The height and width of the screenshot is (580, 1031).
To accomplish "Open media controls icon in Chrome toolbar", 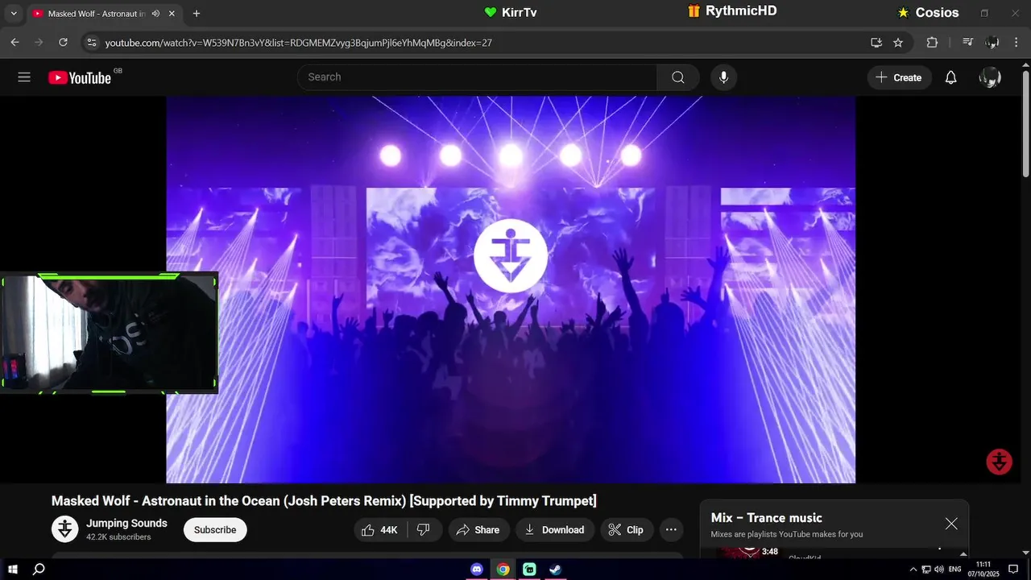I will tap(968, 43).
